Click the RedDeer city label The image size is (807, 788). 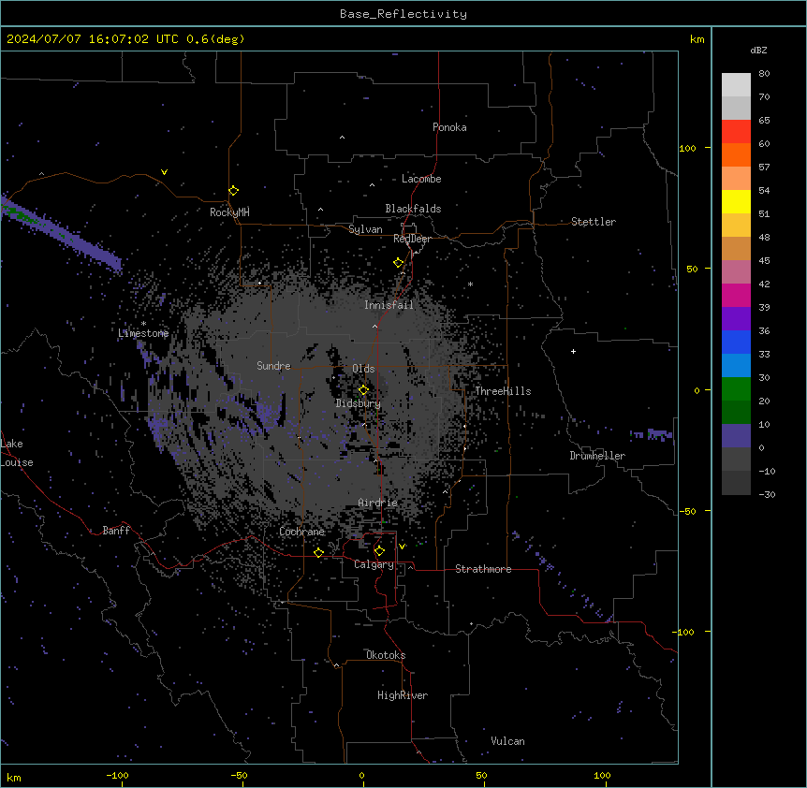coord(412,239)
